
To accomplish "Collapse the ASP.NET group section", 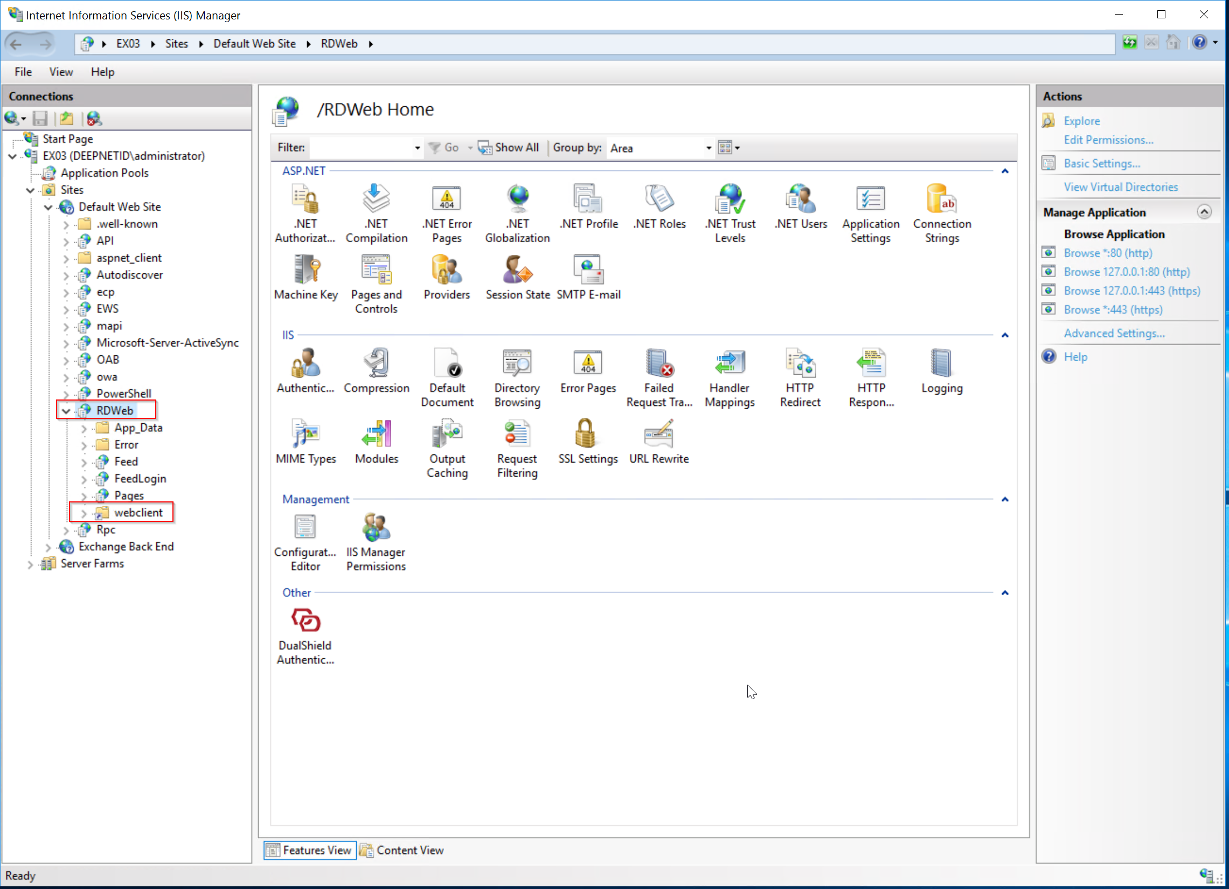I will point(1005,171).
